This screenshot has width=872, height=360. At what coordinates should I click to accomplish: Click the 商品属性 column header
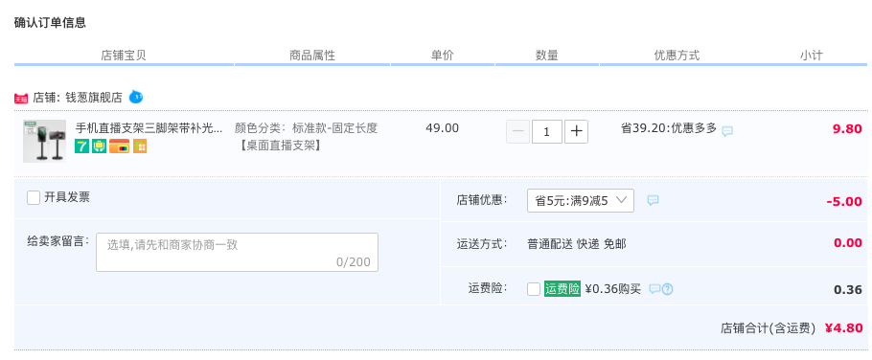(312, 56)
